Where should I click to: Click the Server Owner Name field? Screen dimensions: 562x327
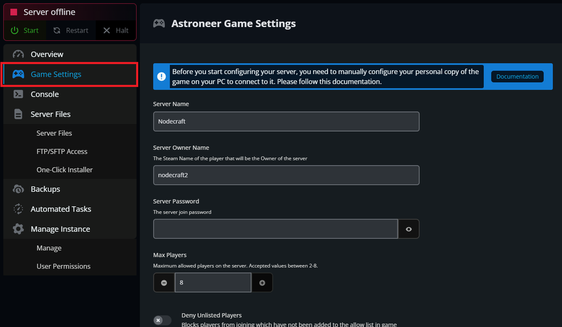[286, 175]
